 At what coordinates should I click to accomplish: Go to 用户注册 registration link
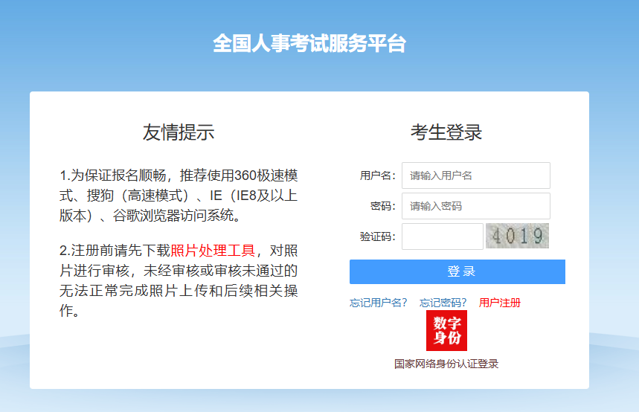500,303
